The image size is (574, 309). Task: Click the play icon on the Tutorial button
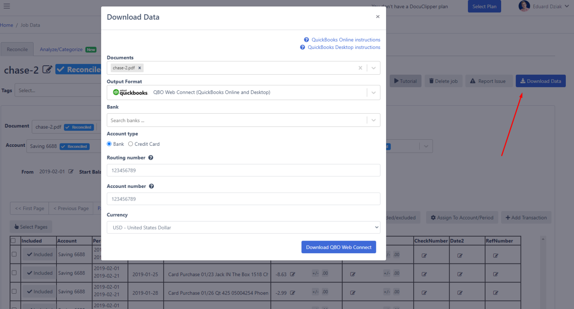tap(397, 81)
